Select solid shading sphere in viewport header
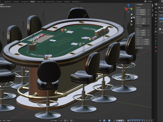The height and width of the screenshot is (122, 163). tap(119, 121)
